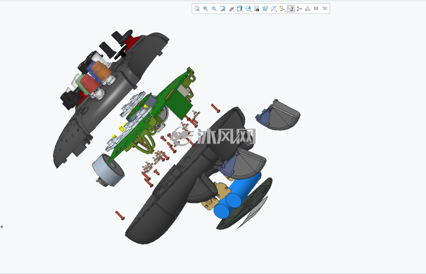Toggle the Spin Center icon
Viewport: 426px width, 274px height.
(299, 9)
